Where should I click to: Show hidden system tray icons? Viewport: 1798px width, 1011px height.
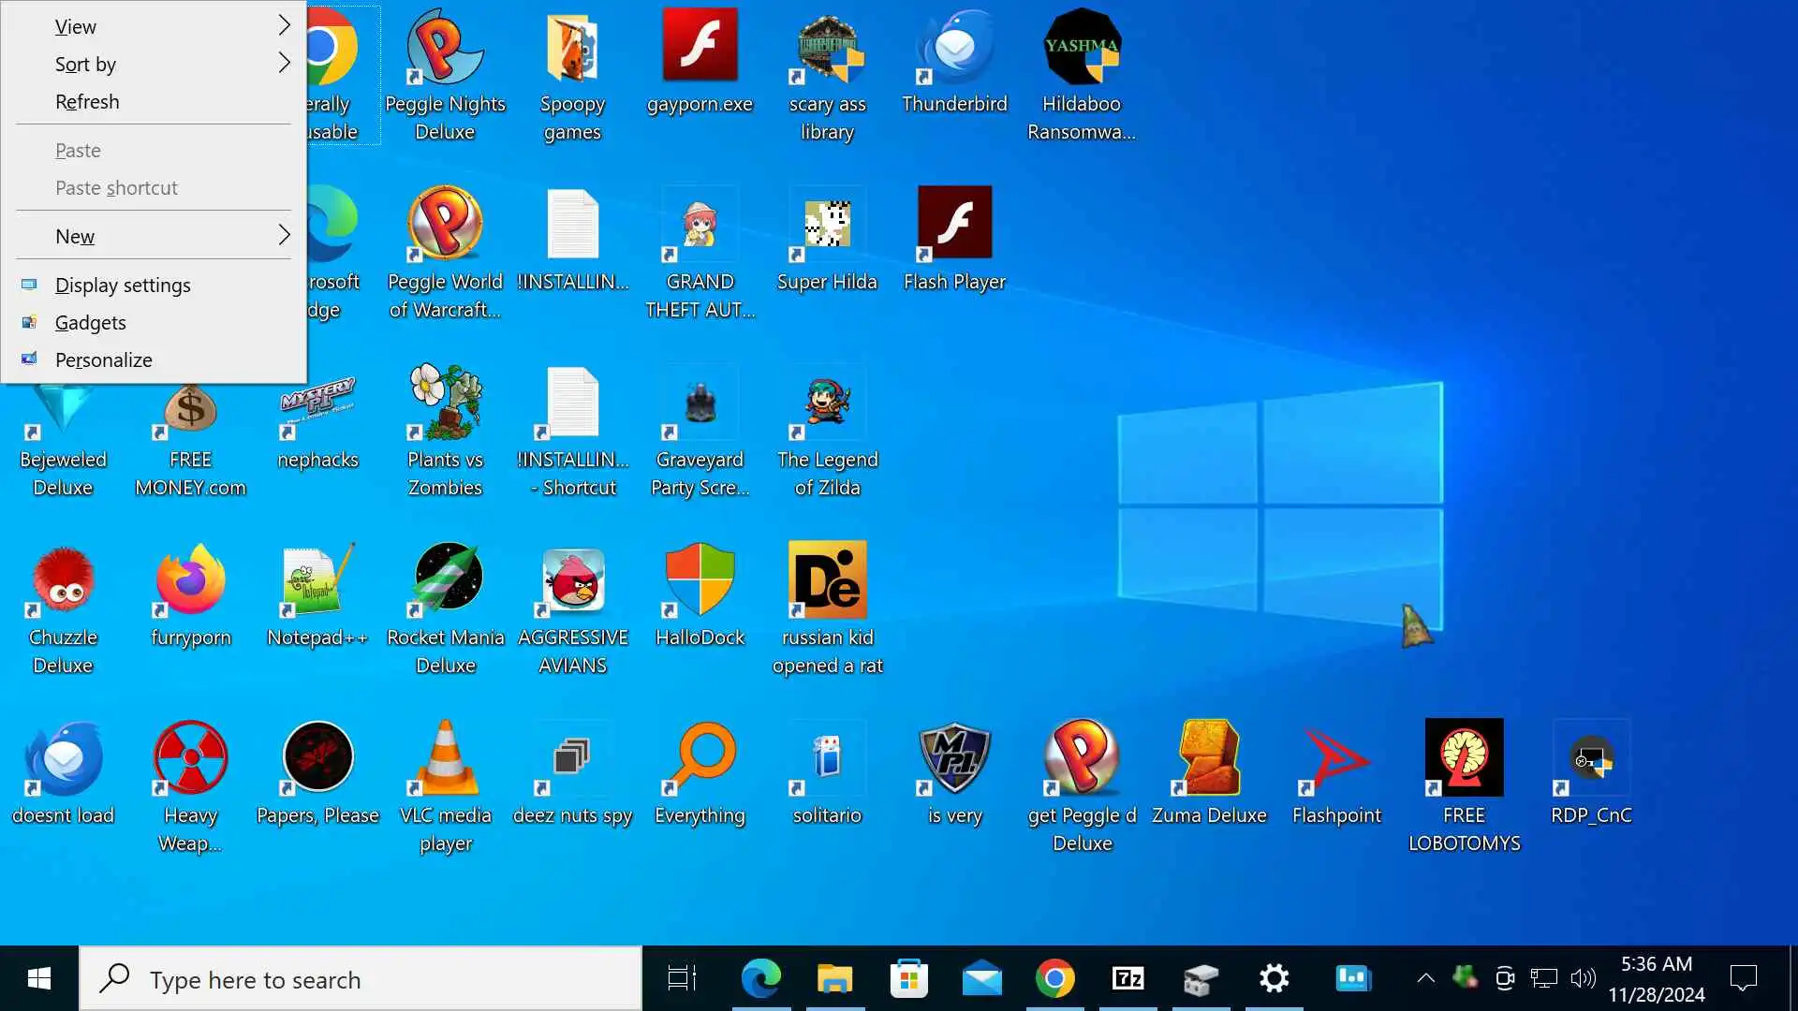(1425, 979)
